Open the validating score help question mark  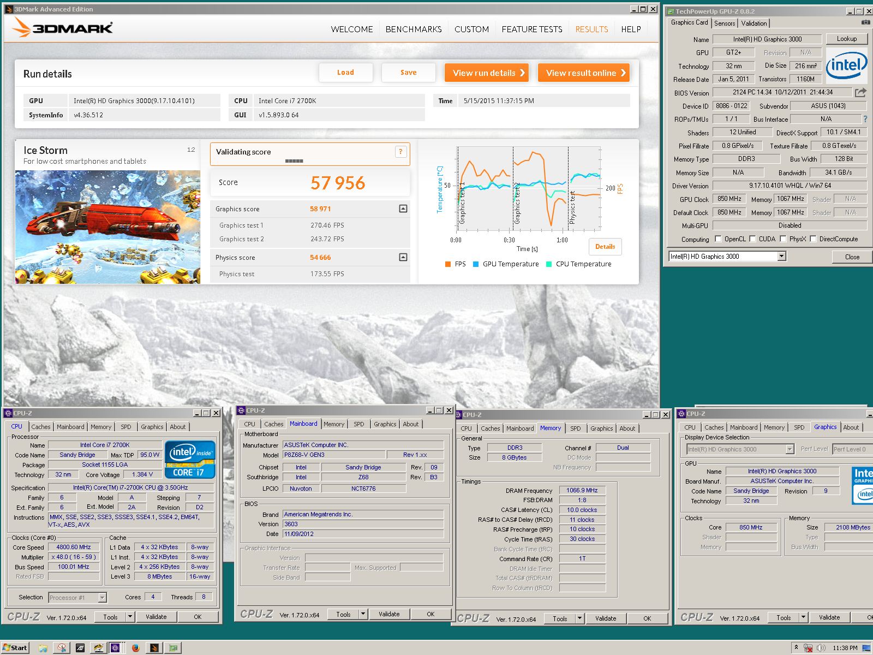tap(400, 152)
